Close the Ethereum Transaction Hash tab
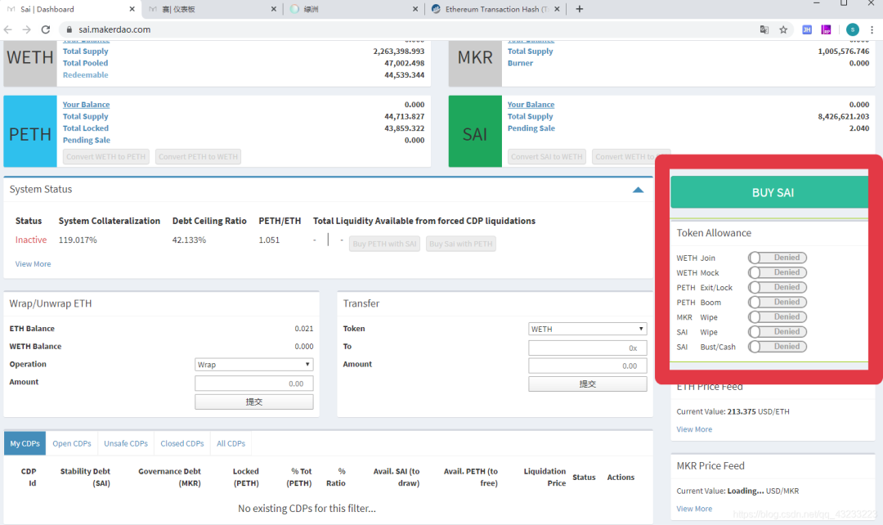Viewport: 883px width, 525px height. [557, 9]
